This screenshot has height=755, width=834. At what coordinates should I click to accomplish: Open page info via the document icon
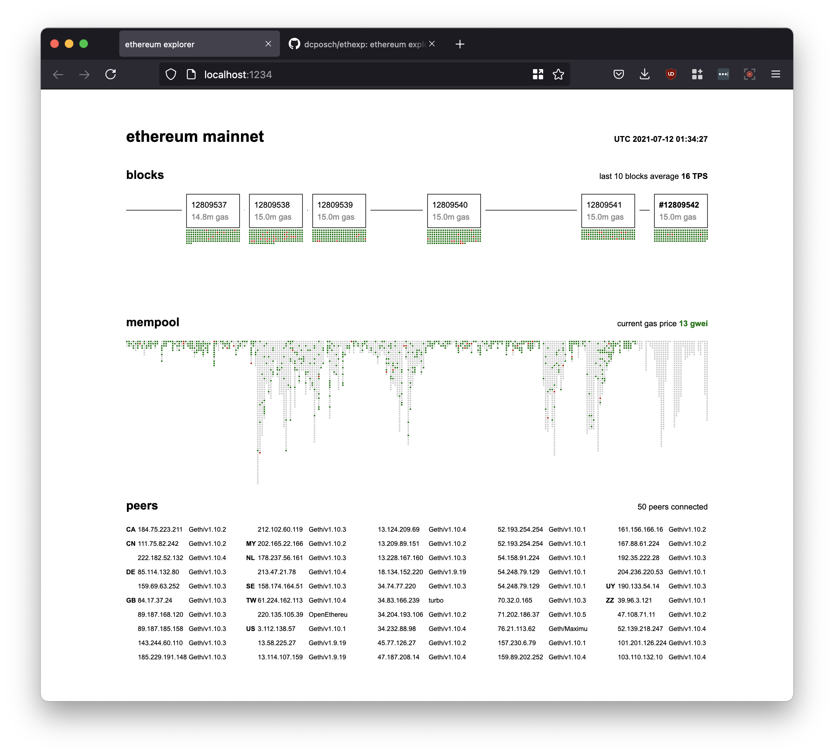coord(191,75)
